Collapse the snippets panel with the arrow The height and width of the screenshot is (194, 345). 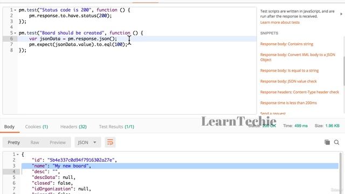(x=341, y=14)
